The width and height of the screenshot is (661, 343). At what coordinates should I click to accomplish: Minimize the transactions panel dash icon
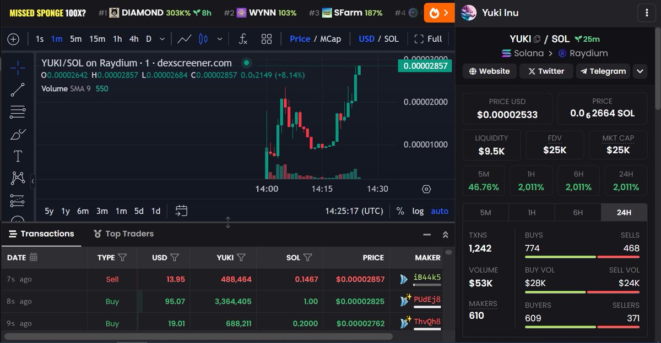coord(427,234)
